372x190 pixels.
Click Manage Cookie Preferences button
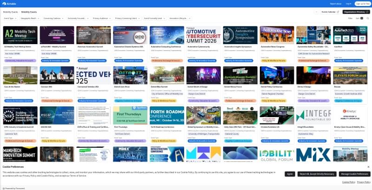(x=354, y=174)
